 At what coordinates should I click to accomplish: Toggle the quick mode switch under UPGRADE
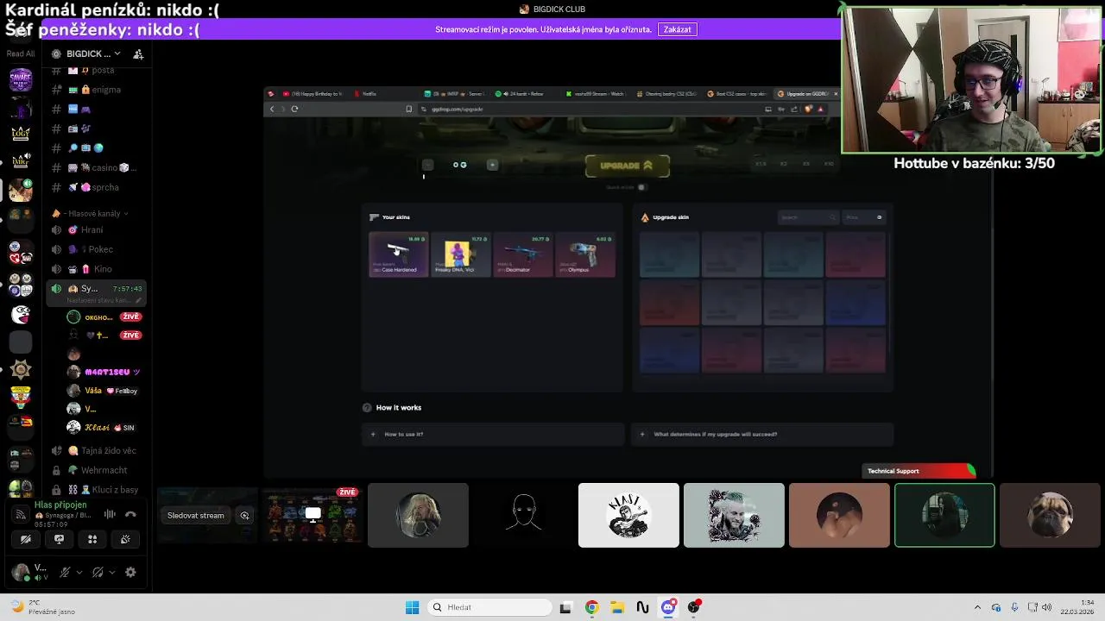click(x=641, y=187)
